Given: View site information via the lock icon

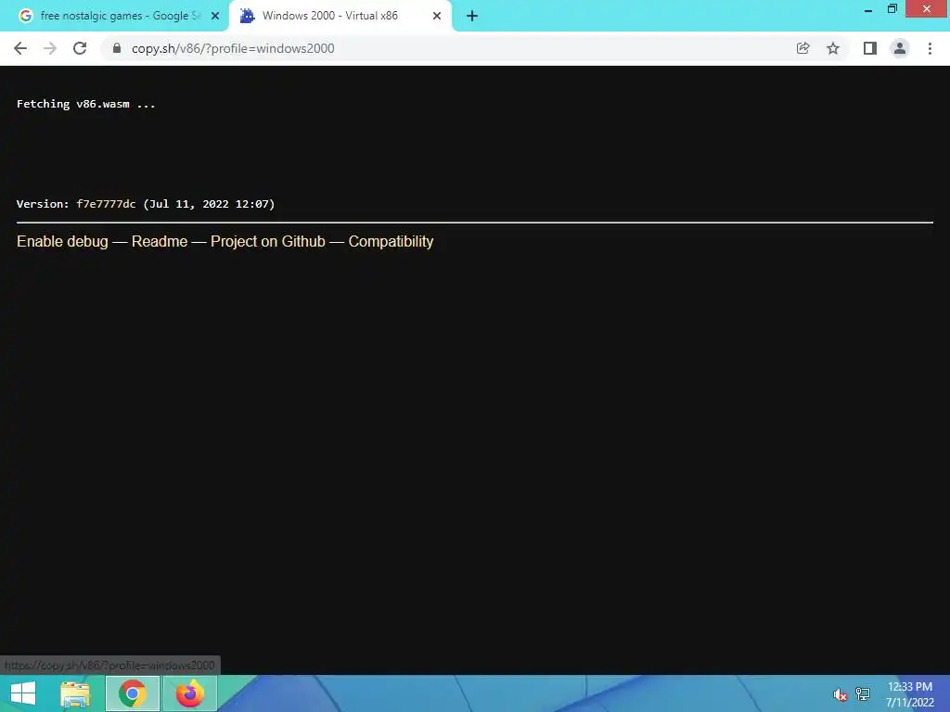Looking at the screenshot, I should coord(117,48).
